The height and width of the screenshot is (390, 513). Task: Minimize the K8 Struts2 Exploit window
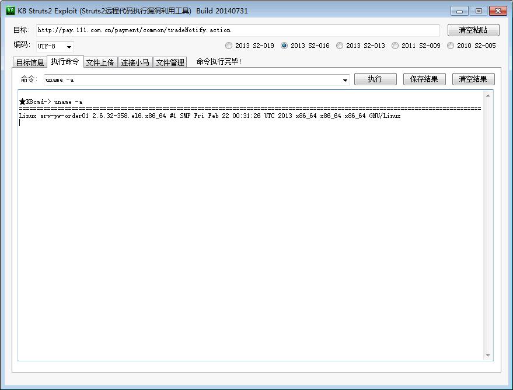(x=459, y=11)
